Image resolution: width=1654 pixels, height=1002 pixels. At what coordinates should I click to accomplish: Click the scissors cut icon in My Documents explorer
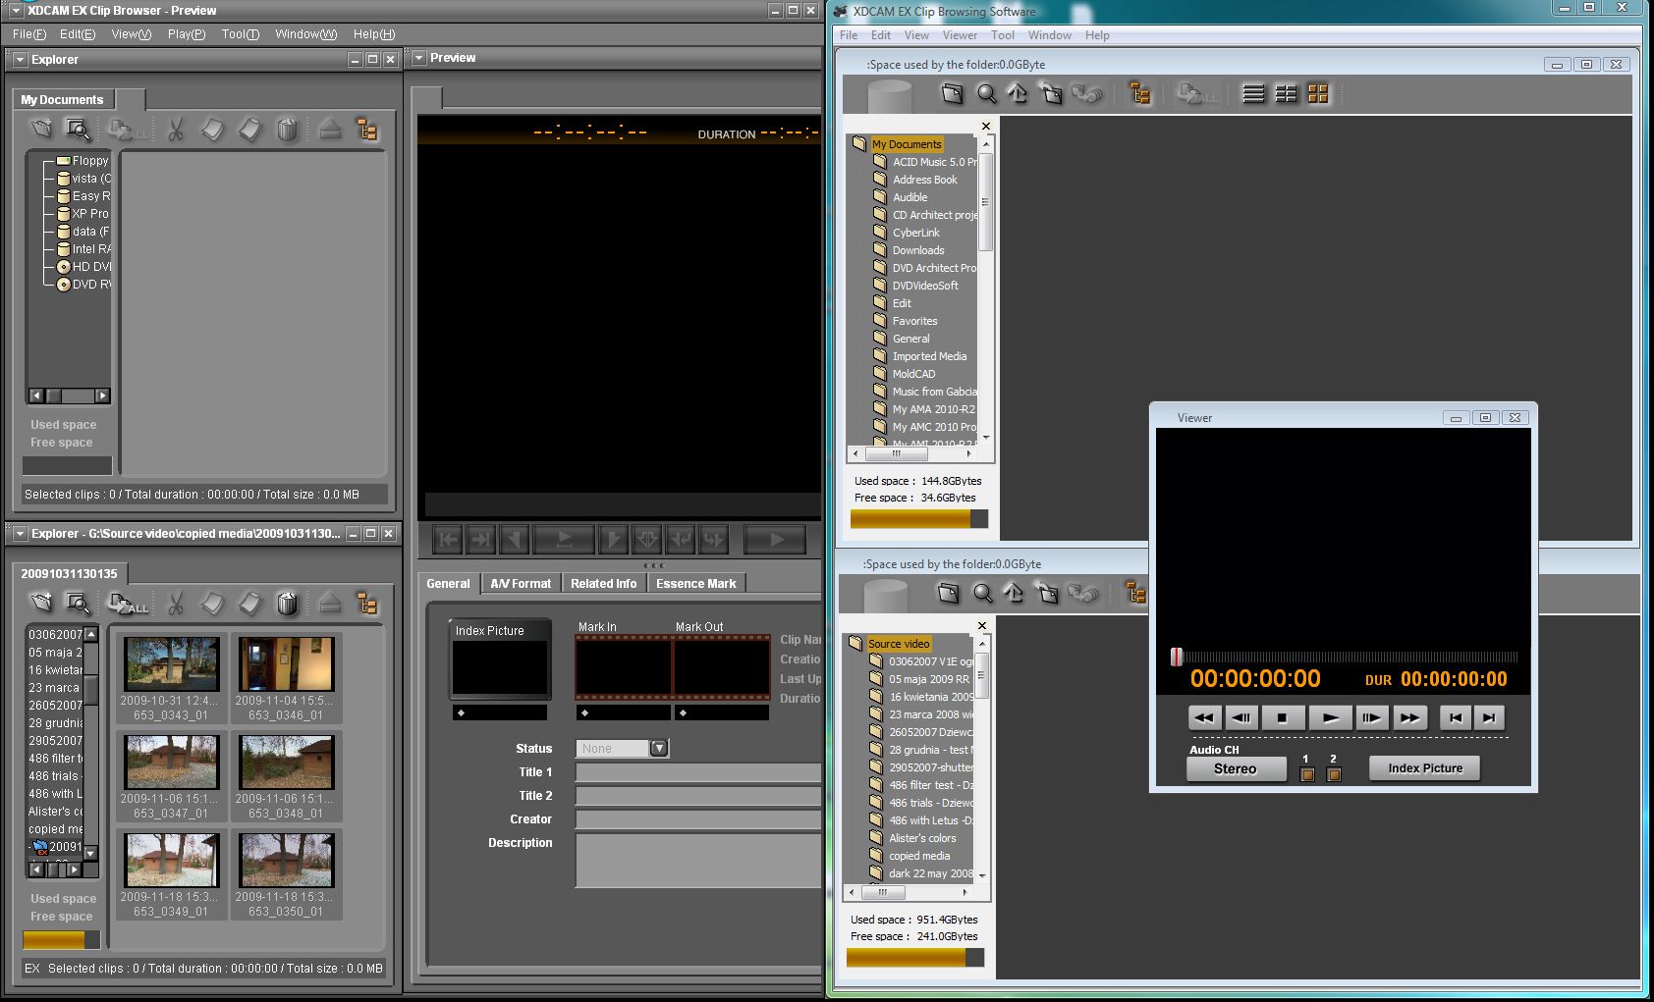(x=176, y=130)
